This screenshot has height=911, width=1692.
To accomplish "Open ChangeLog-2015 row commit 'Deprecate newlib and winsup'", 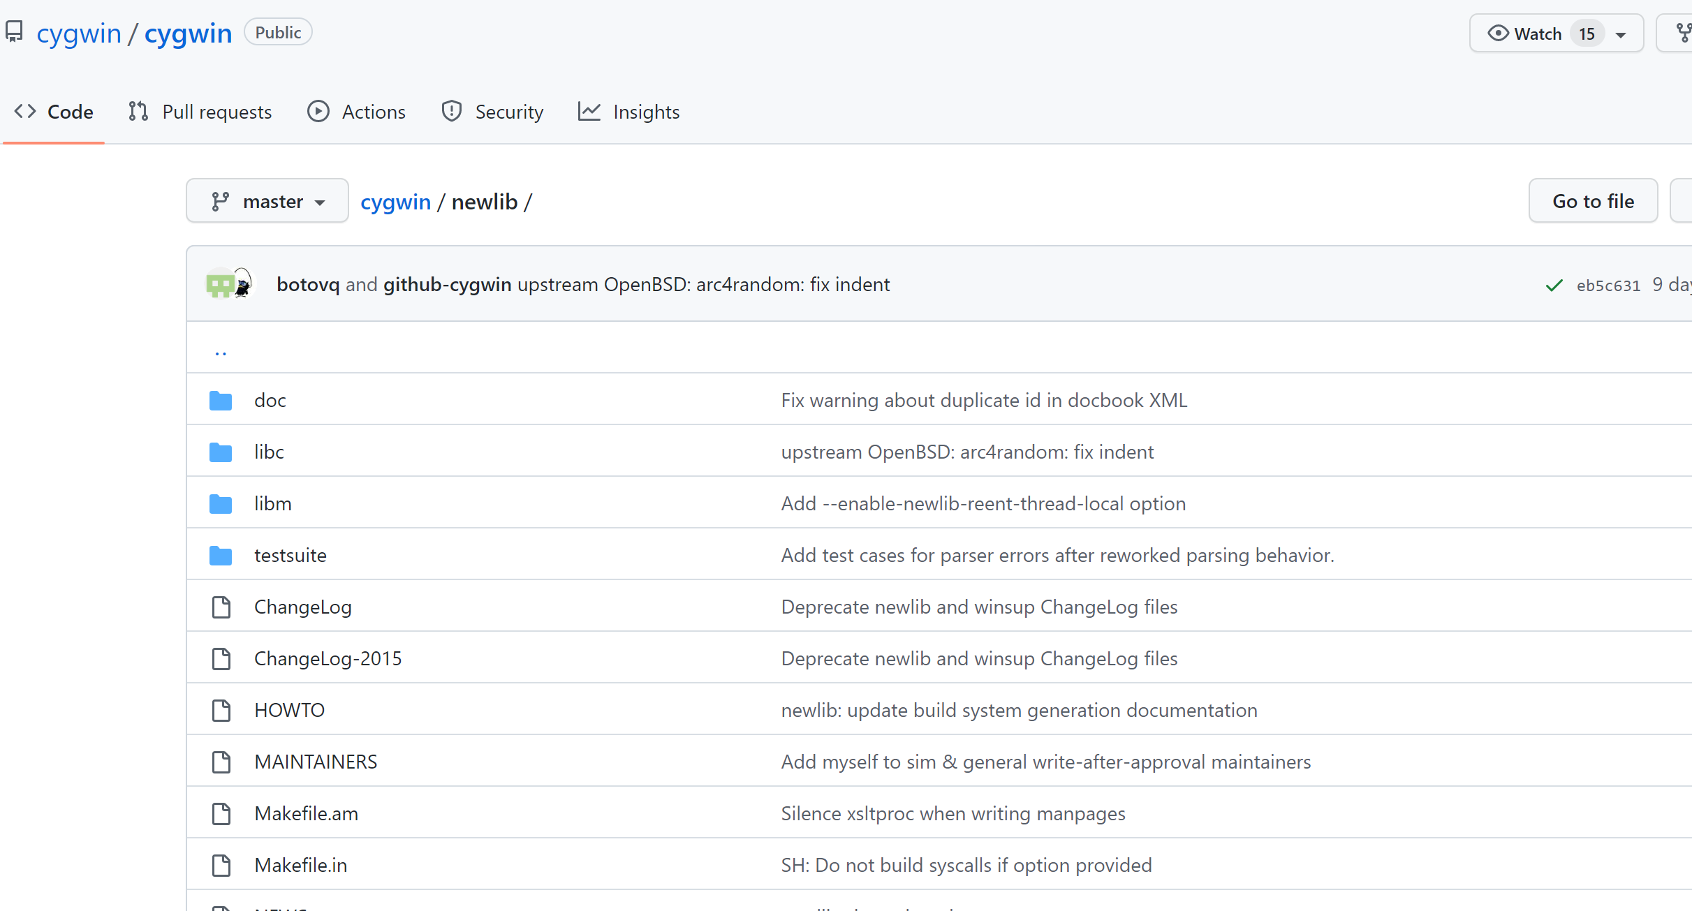I will click(x=979, y=658).
